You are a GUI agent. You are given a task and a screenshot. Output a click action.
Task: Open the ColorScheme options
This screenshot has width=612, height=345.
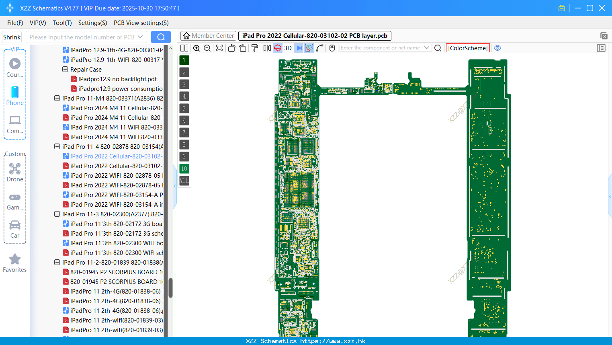coord(468,48)
